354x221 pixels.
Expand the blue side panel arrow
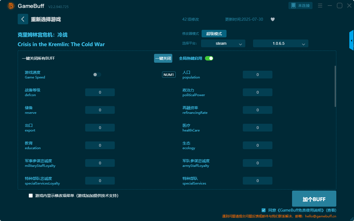click(352, 40)
